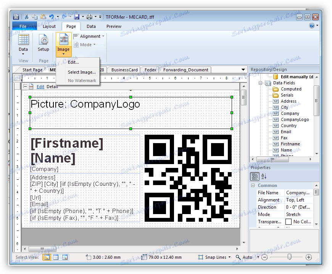
Task: Open the Alignment dropdown in the ribbon
Action: click(x=90, y=36)
